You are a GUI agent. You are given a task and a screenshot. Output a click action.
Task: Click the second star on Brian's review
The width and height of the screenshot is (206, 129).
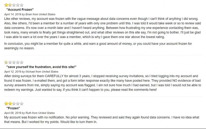pyautogui.click(x=10, y=5)
